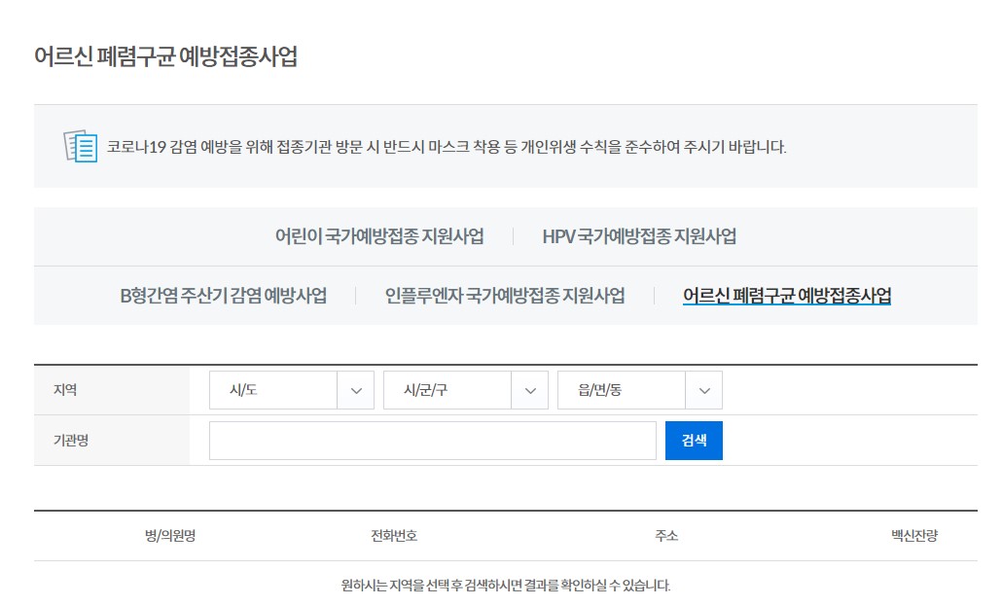This screenshot has width=1002, height=606.
Task: Click the 병/의원명 column header
Action: click(170, 536)
